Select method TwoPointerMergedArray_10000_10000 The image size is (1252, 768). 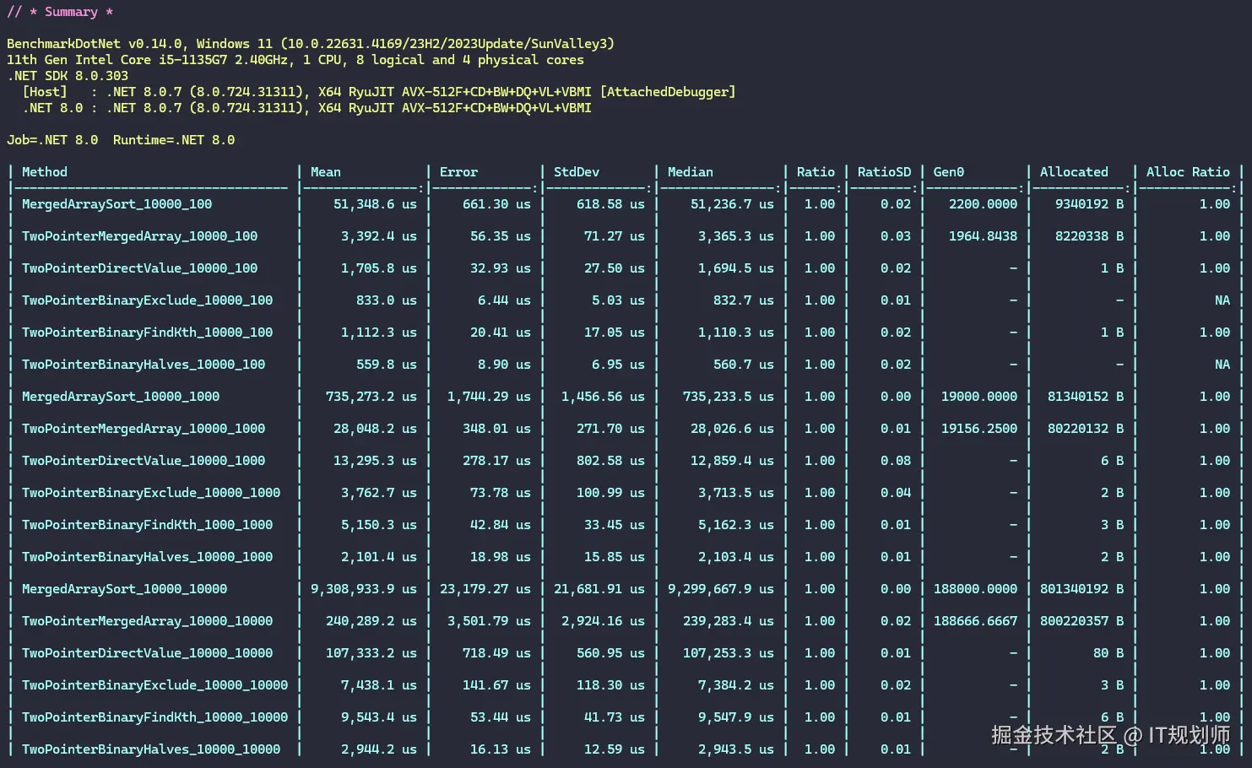(x=147, y=621)
